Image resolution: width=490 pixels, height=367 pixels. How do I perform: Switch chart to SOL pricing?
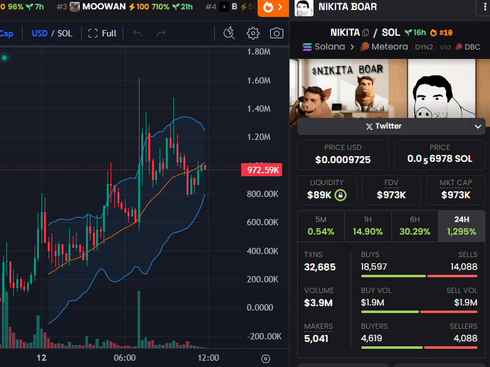(65, 33)
